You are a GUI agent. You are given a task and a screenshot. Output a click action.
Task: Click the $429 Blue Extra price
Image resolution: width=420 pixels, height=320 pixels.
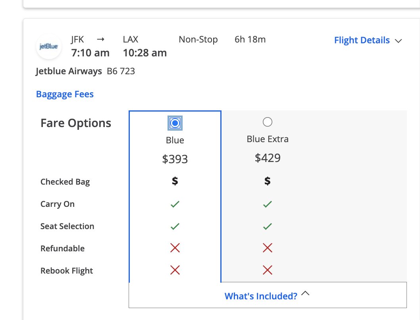click(x=268, y=158)
